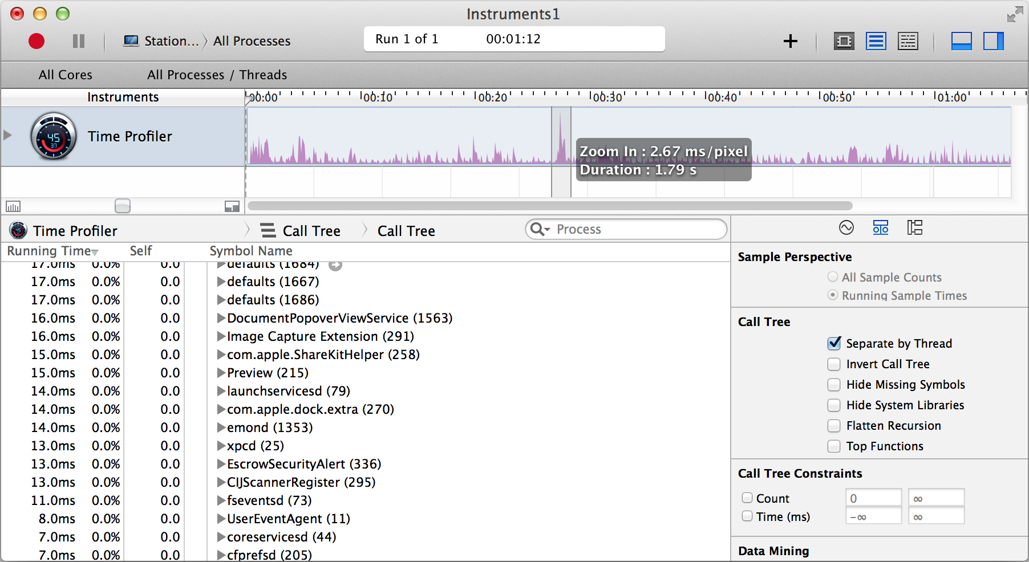The width and height of the screenshot is (1029, 562).
Task: Click the Time minimum field
Action: [x=873, y=516]
